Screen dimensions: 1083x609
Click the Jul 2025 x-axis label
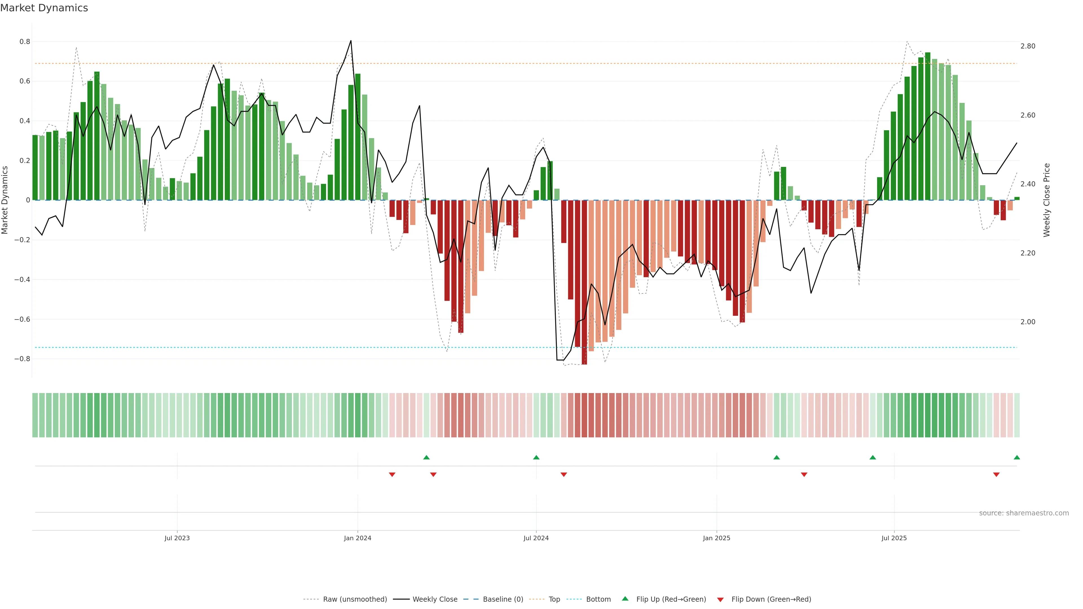click(894, 538)
